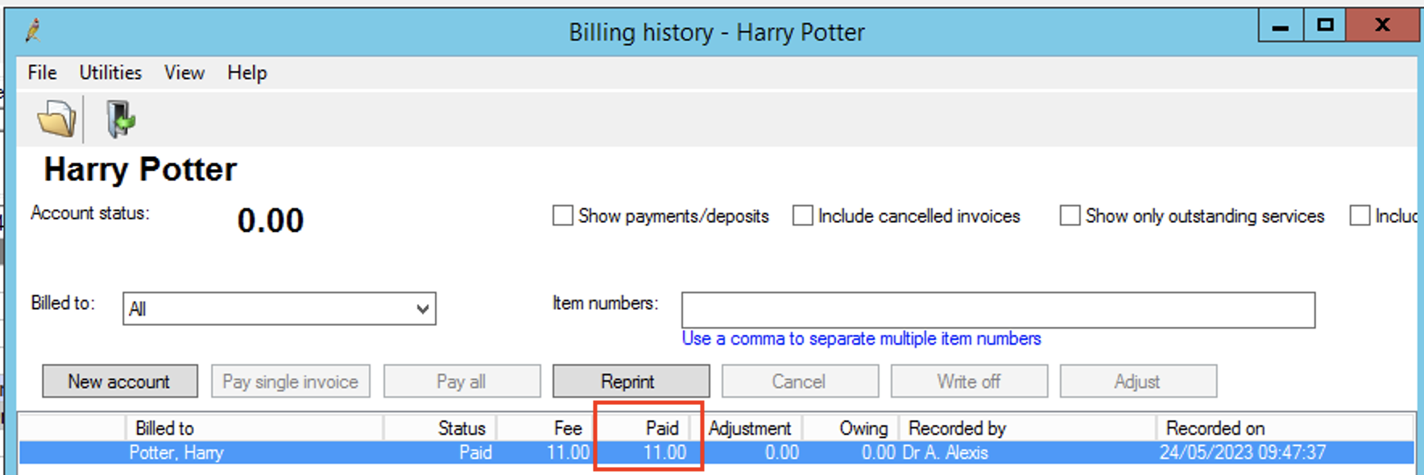Viewport: 1424px width, 475px height.
Task: Minimize the Billing history window
Action: [x=1281, y=26]
